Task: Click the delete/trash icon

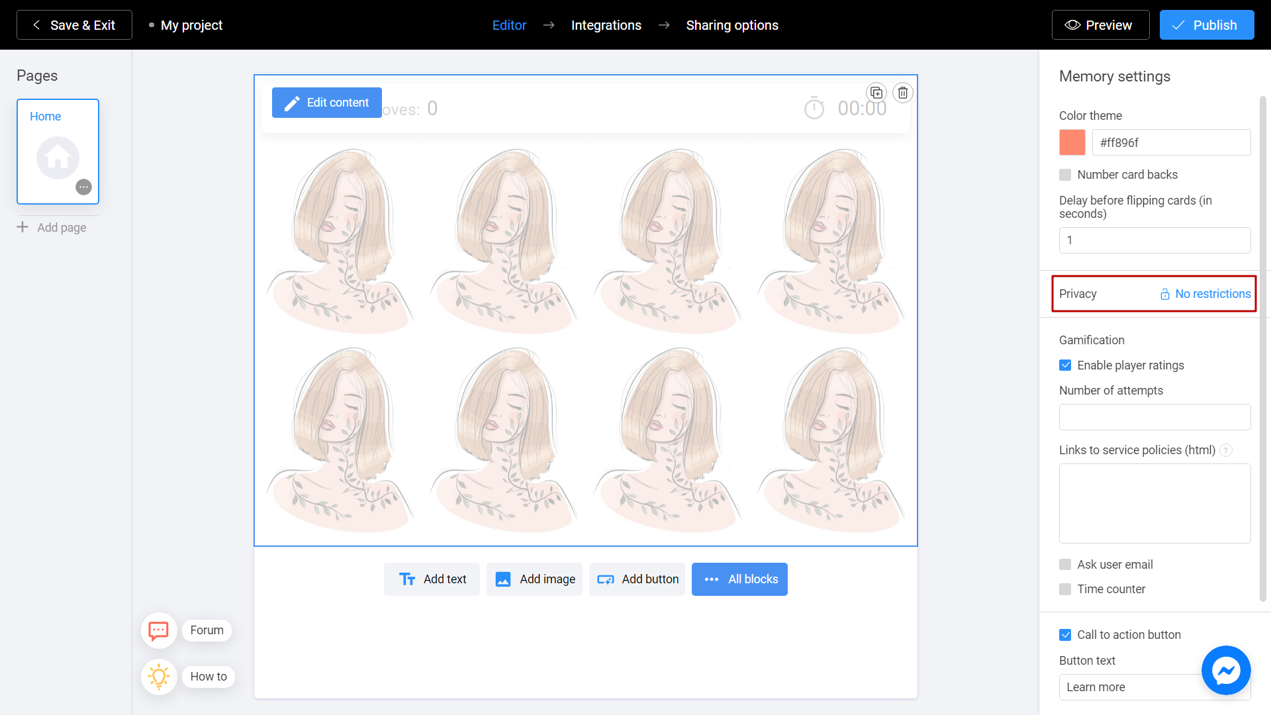Action: tap(903, 93)
